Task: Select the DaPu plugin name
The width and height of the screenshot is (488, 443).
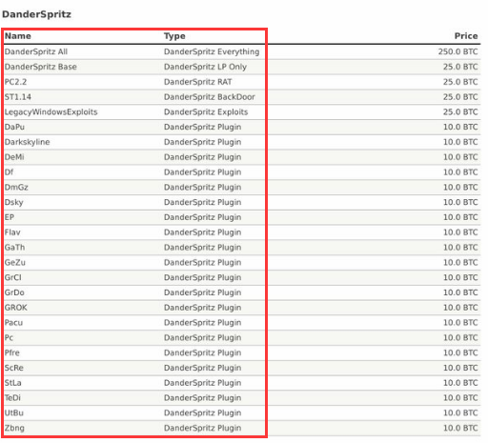Action: pos(14,127)
